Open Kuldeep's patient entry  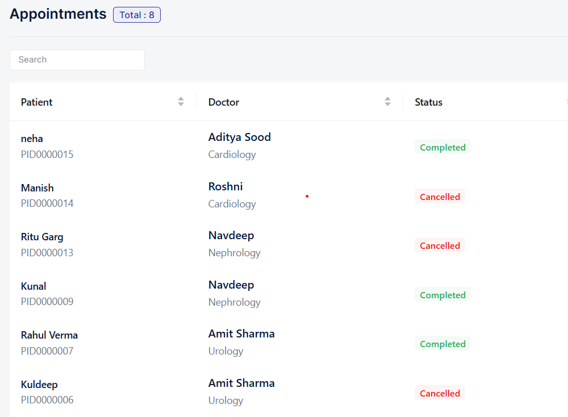pos(39,385)
